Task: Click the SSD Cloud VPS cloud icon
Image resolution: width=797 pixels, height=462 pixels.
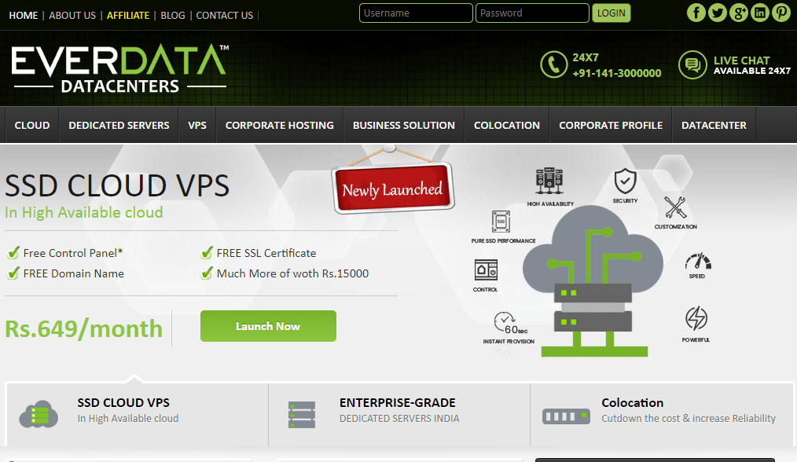Action: tap(39, 414)
